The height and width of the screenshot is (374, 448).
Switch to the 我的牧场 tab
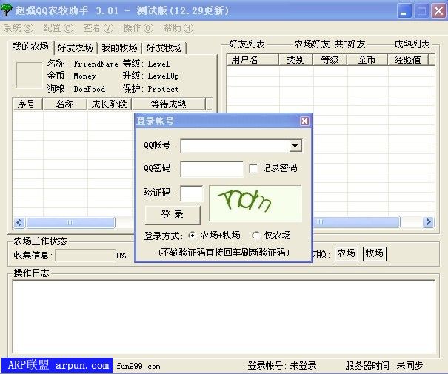(119, 48)
